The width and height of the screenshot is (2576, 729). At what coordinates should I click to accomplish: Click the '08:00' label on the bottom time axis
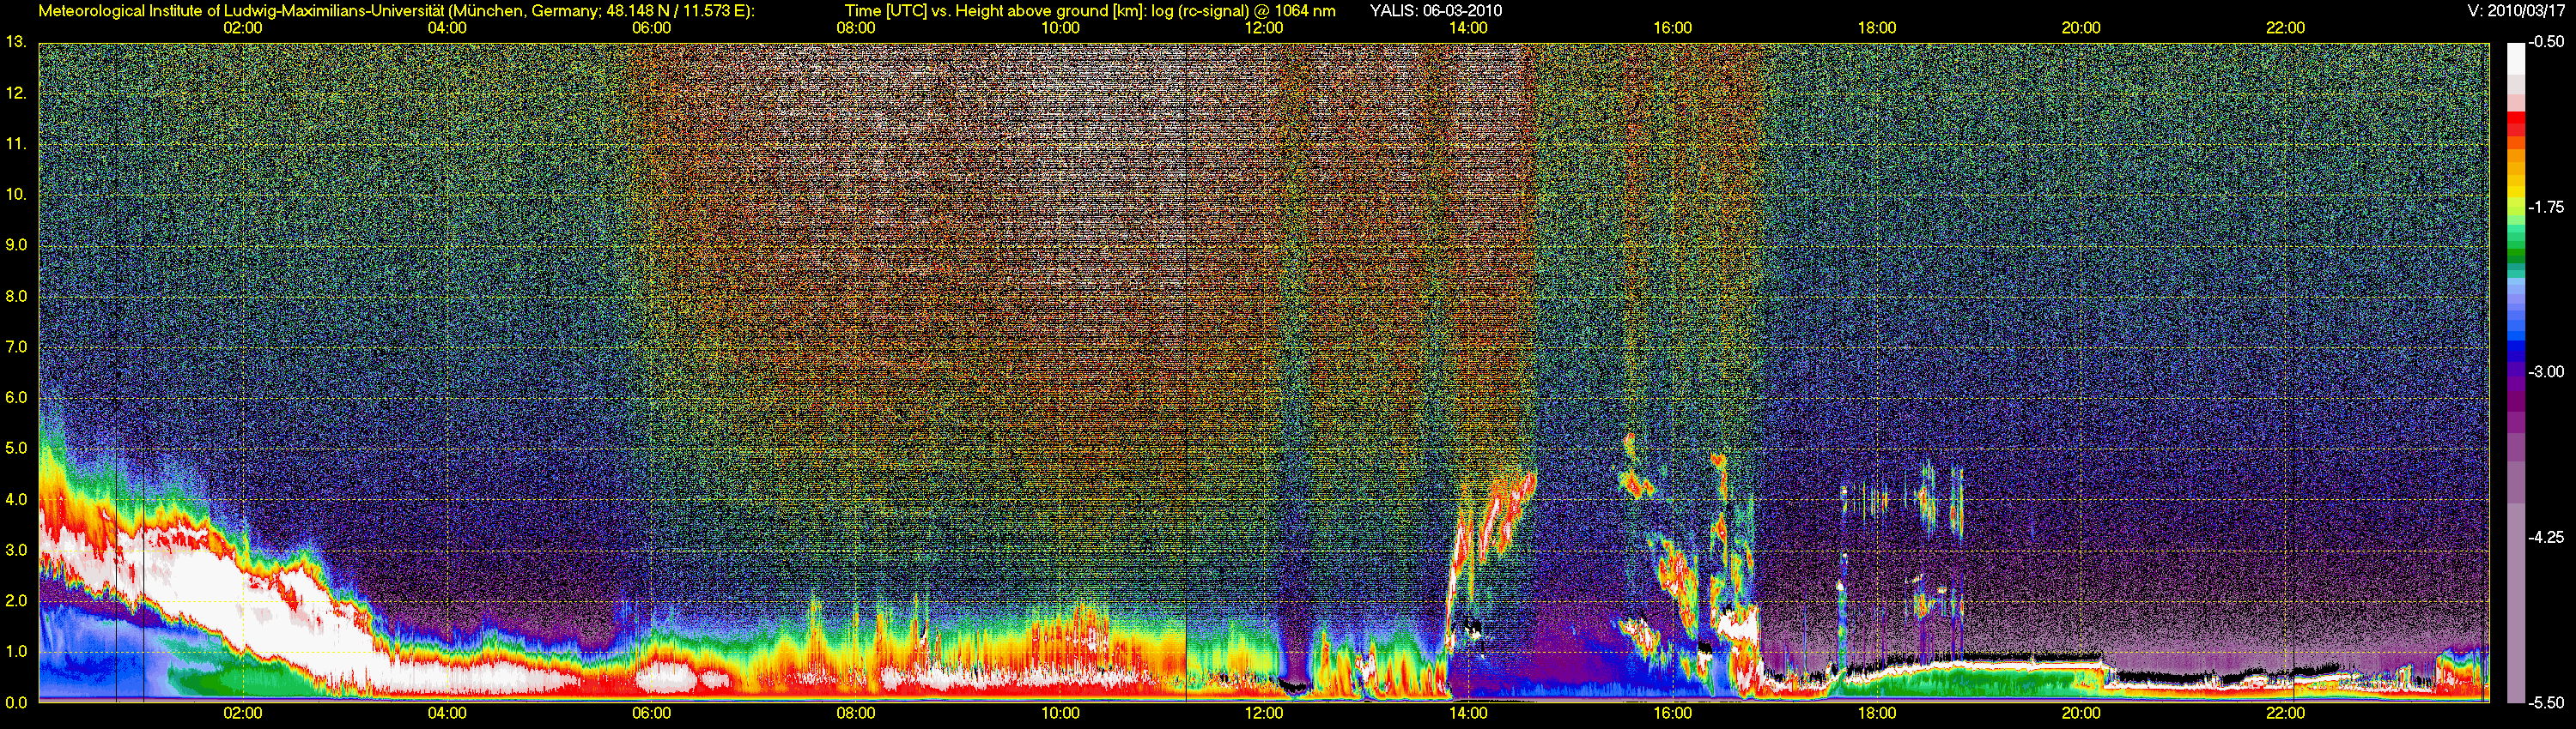point(856,714)
